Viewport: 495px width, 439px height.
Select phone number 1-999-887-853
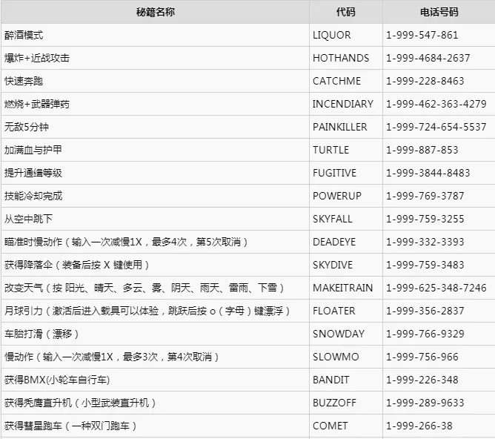[422, 150]
